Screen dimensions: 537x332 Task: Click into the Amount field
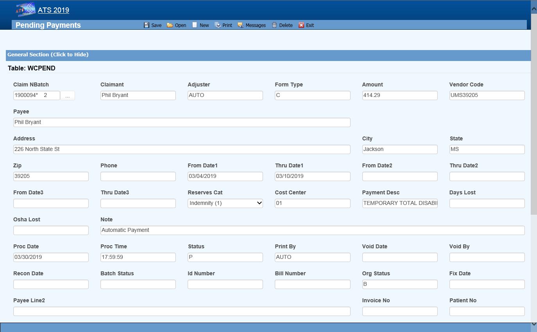point(399,95)
